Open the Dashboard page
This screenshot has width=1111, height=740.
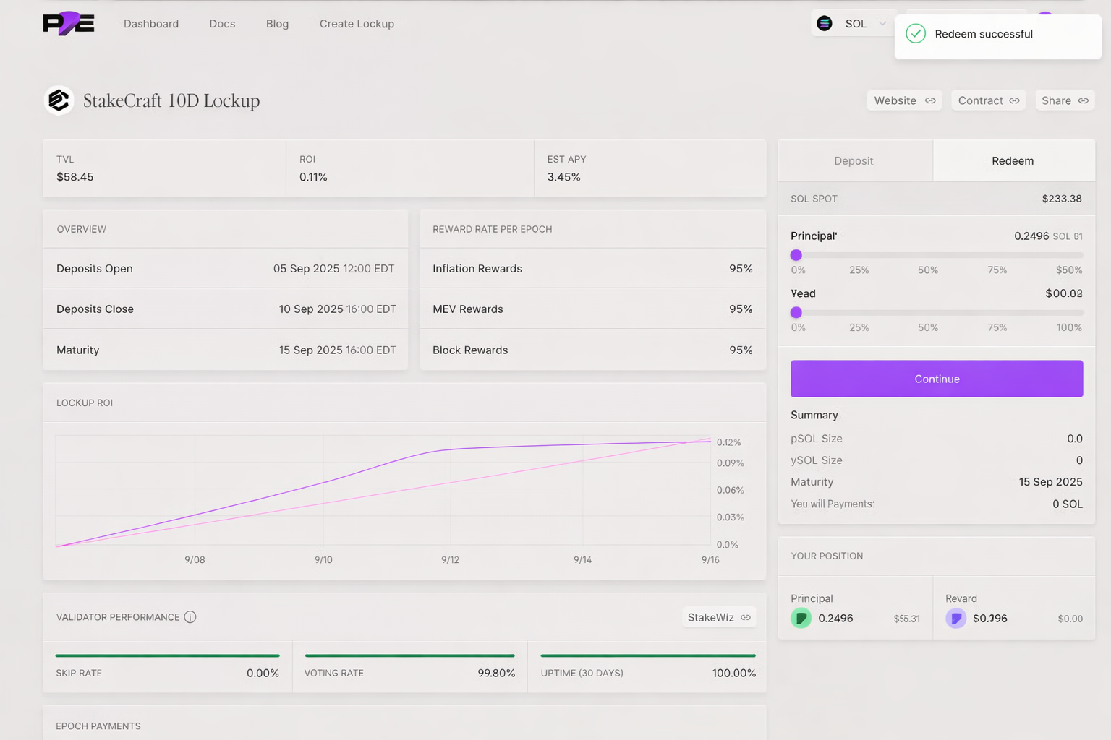151,24
